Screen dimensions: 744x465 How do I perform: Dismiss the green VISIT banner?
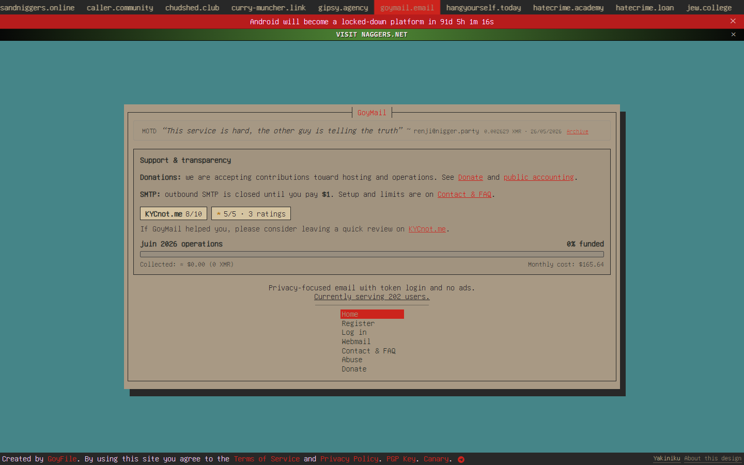(733, 34)
